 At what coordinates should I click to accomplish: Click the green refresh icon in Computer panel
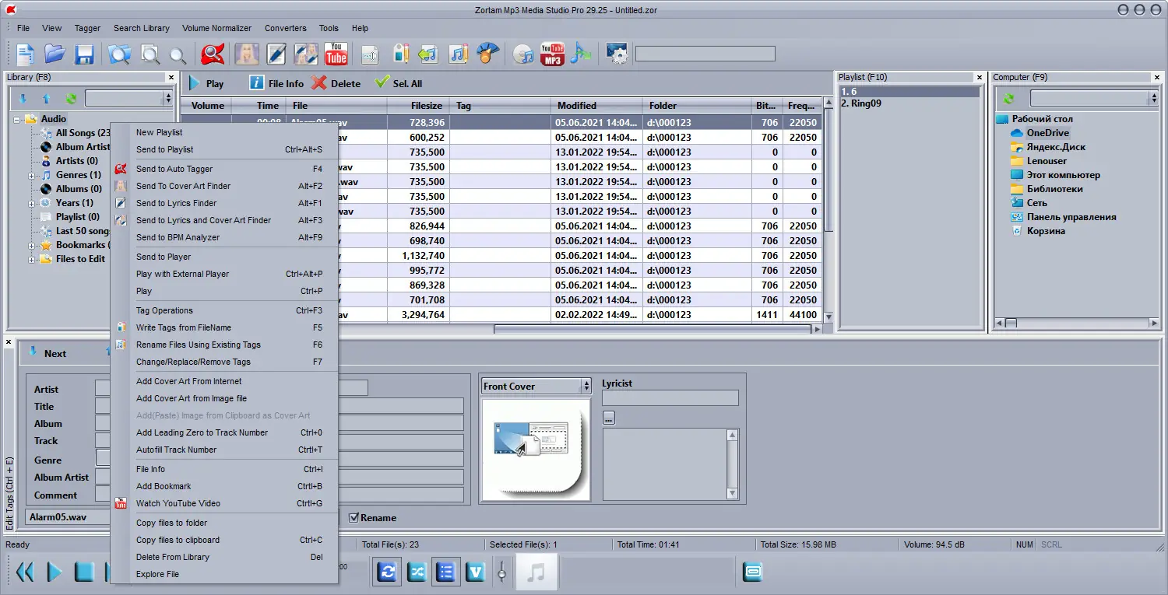click(1008, 99)
